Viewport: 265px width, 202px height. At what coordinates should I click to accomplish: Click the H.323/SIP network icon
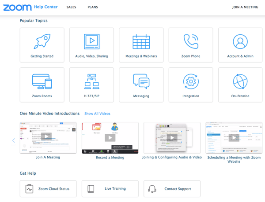coord(91,81)
